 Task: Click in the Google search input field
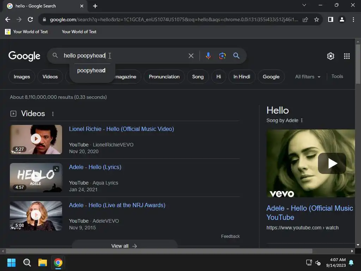(124, 56)
